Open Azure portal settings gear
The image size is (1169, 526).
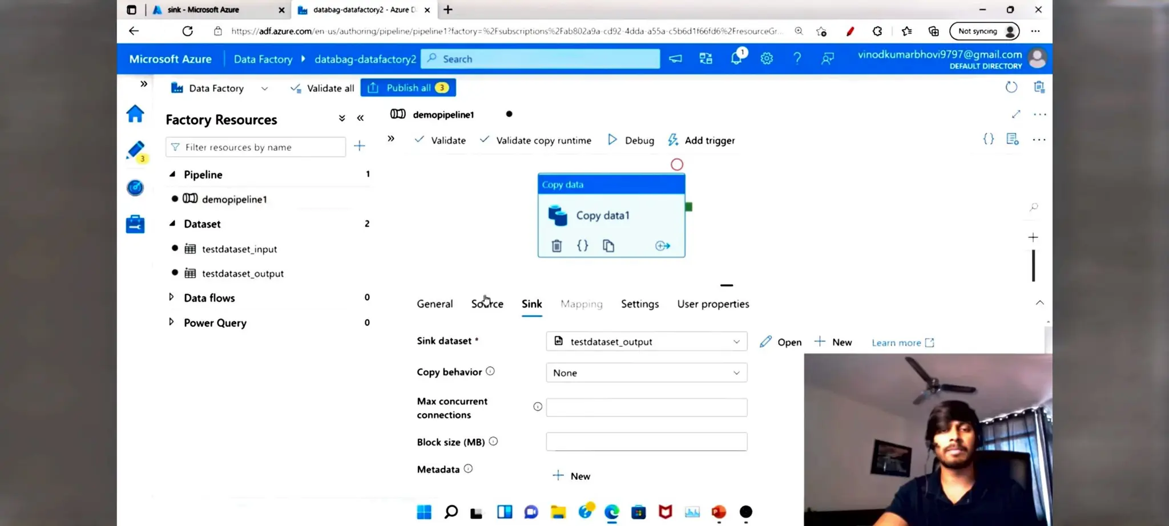(x=767, y=59)
